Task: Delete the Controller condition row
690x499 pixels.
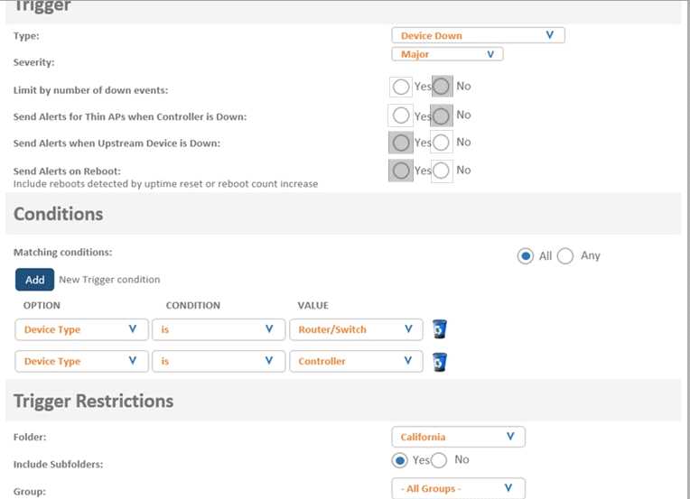Action: 439,361
